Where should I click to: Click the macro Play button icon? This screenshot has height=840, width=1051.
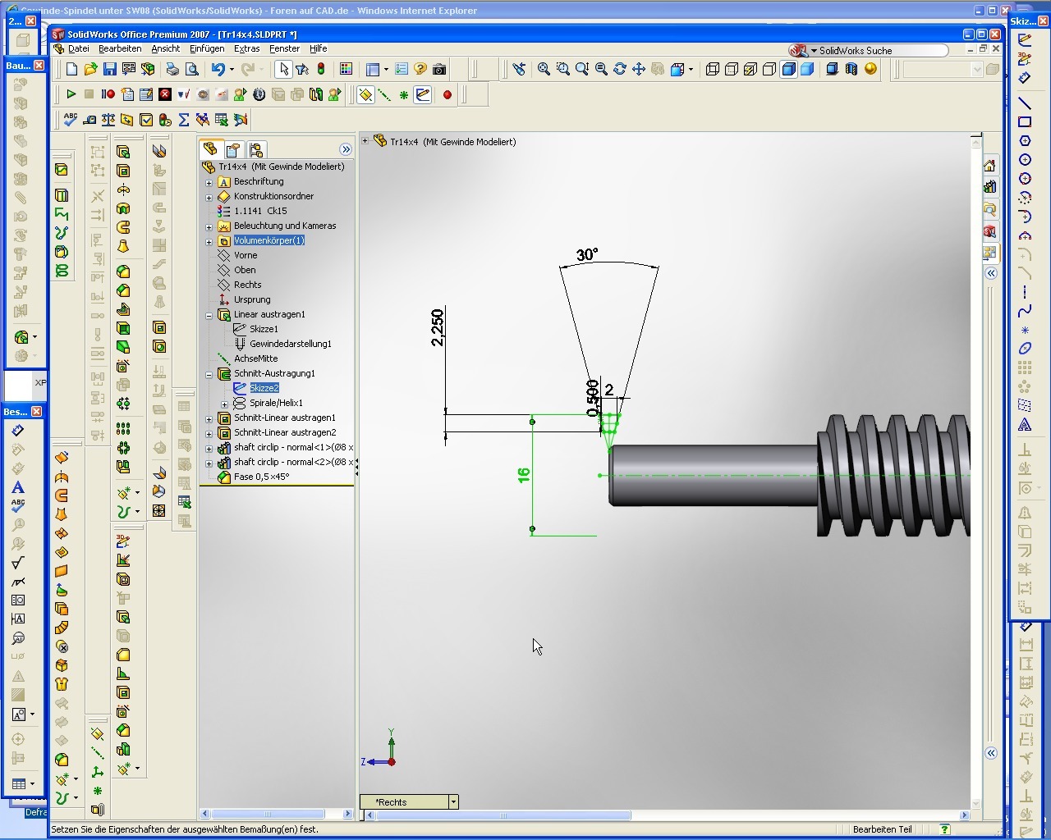coord(71,95)
